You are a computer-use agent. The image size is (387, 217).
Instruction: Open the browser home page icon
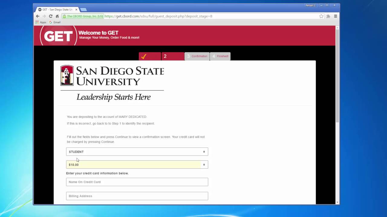coord(57,16)
